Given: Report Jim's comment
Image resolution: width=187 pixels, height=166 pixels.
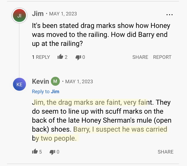Looking at the screenshot, I should pyautogui.click(x=162, y=57).
